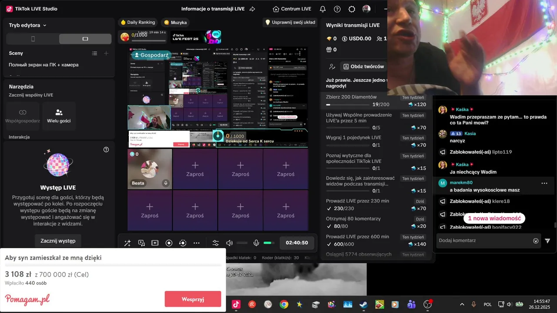Adjust the green microphone level slider

pos(269,243)
